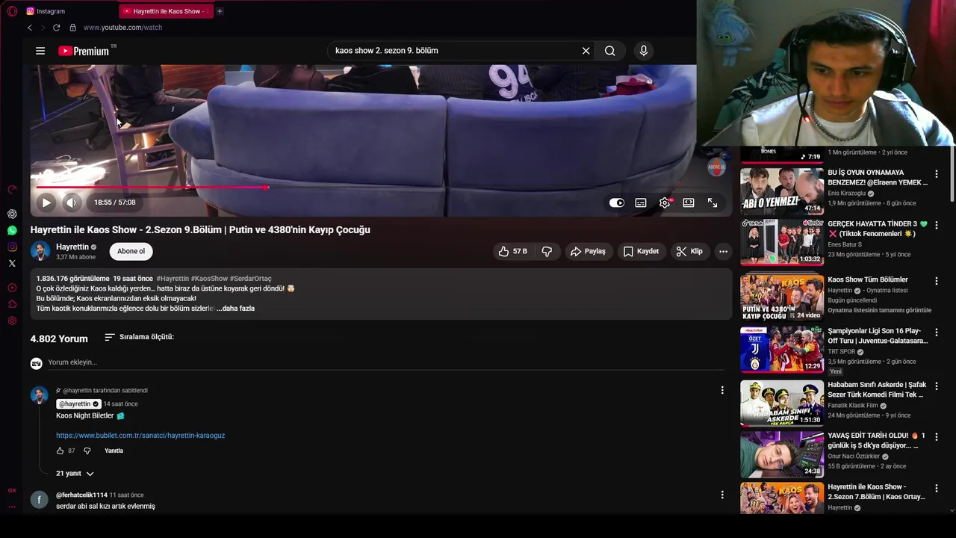Image resolution: width=956 pixels, height=538 pixels.
Task: Open Instagram in Opera sidebar
Action: tap(12, 247)
